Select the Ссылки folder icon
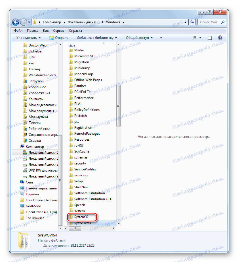Viewport: 238px width, 262px height. tap(25, 141)
